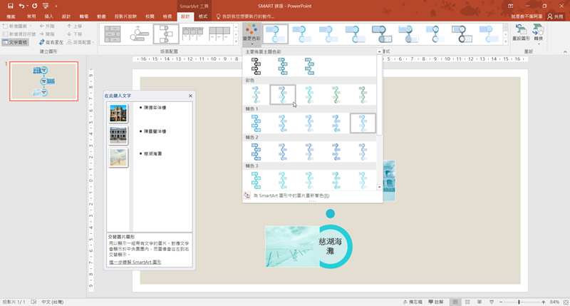Expand the SmartArt styles gallery more arrow

click(x=505, y=42)
